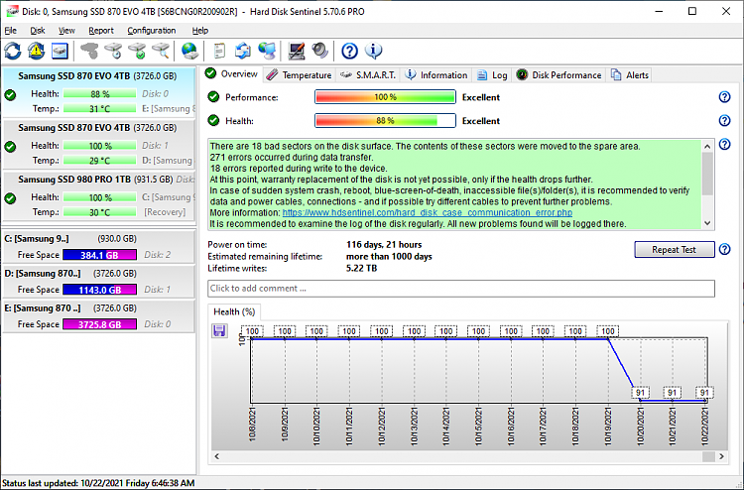Select first Samsung SSD 870 EVO 4TB (Disk 0)
Screen dimensions: 744x490
[x=98, y=92]
